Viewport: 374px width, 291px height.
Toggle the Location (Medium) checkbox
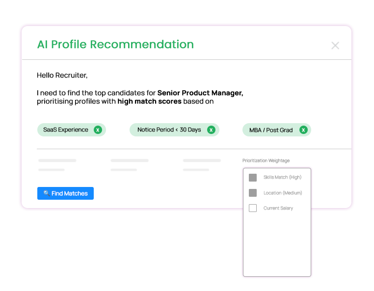tap(253, 193)
